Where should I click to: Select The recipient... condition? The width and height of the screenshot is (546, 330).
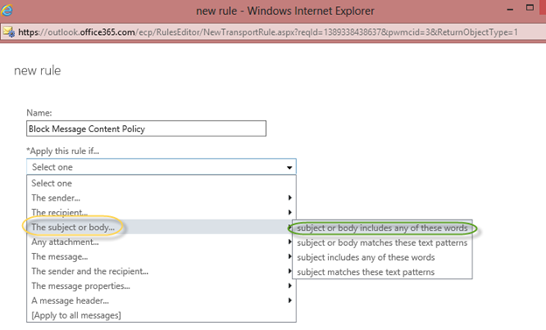tap(161, 212)
